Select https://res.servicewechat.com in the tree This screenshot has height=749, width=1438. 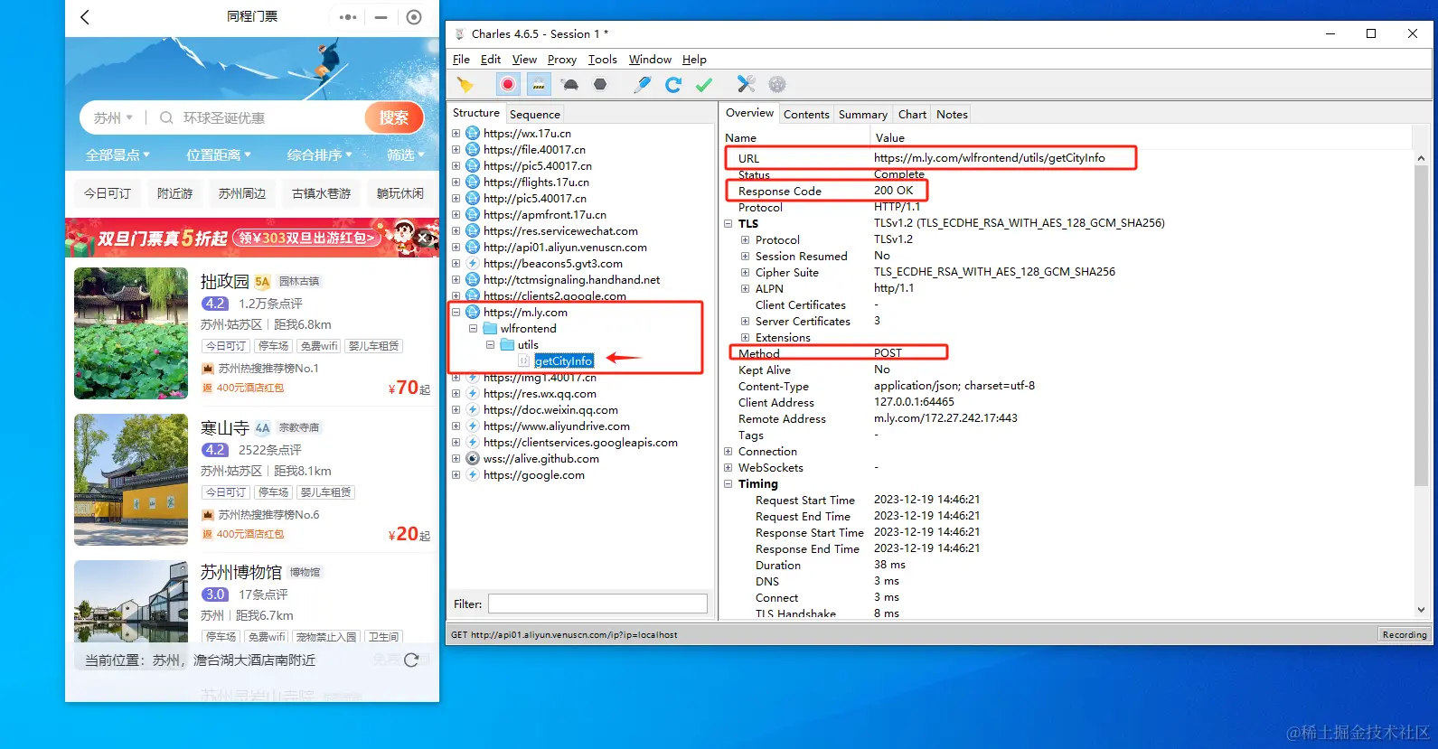point(560,231)
